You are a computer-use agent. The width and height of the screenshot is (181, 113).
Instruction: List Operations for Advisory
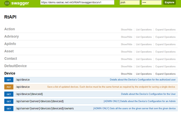click(144, 37)
